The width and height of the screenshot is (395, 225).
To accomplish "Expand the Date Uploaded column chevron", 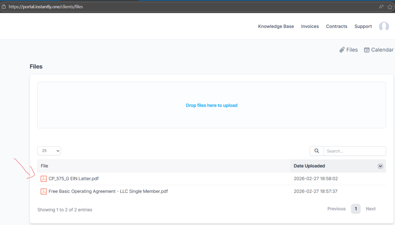I will [380, 166].
